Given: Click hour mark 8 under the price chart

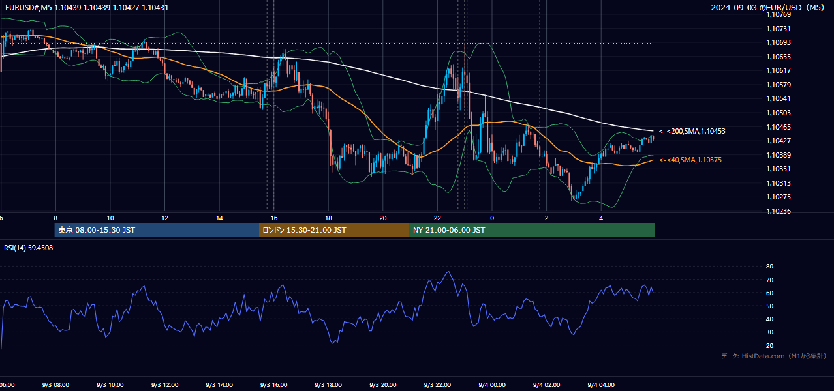Looking at the screenshot, I should pos(55,218).
